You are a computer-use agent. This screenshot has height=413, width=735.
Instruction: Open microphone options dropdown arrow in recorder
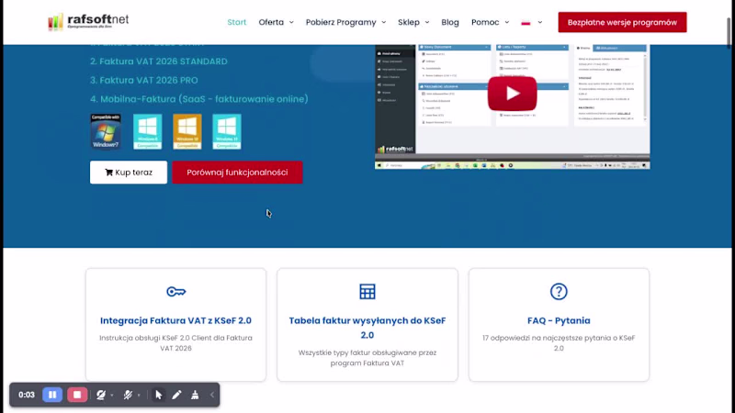pyautogui.click(x=139, y=396)
